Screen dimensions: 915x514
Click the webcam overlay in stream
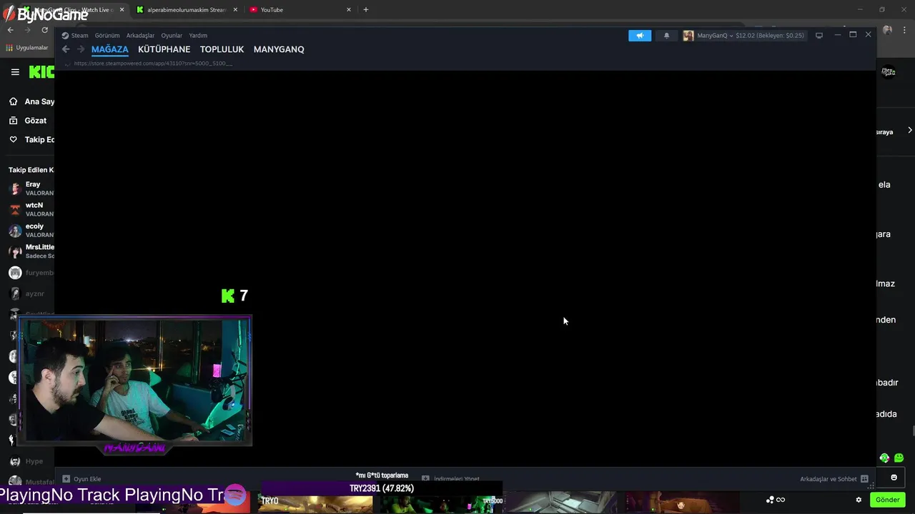(135, 381)
